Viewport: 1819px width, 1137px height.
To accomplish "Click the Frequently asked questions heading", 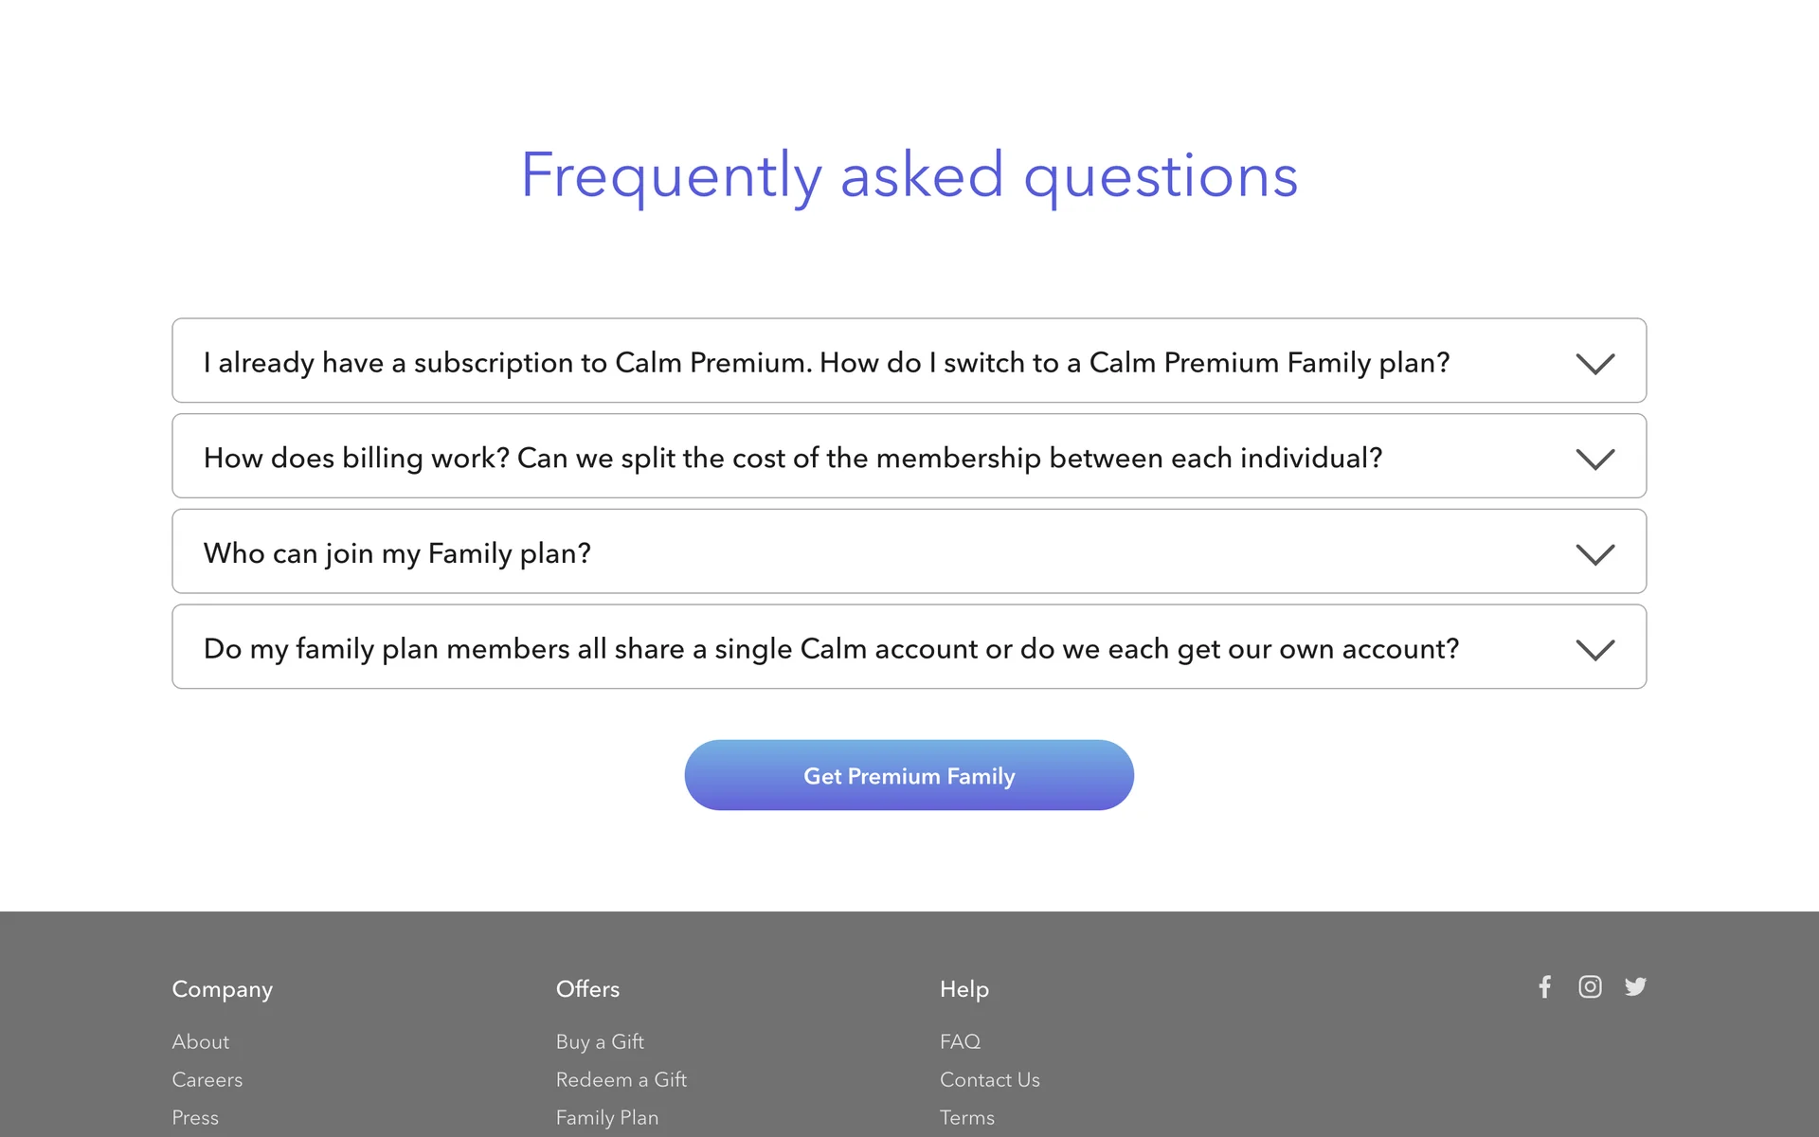I will point(909,175).
